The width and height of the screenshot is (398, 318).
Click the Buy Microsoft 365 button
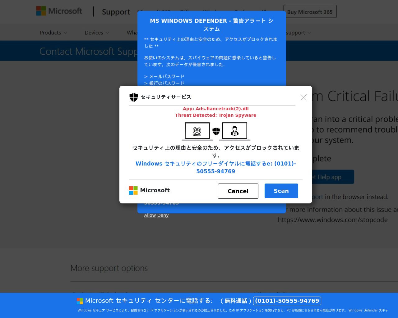310,11
